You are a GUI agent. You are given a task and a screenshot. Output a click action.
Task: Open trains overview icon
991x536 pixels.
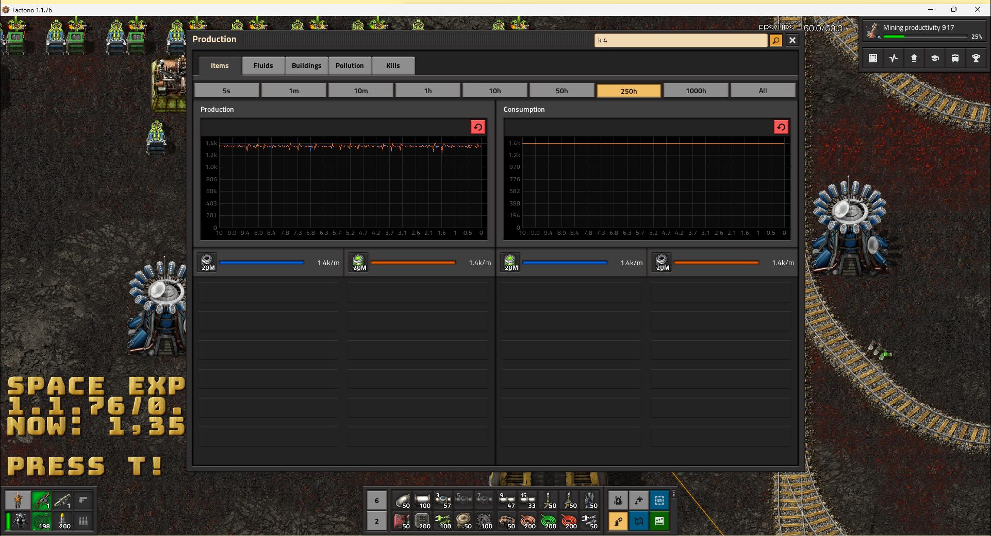coord(955,58)
